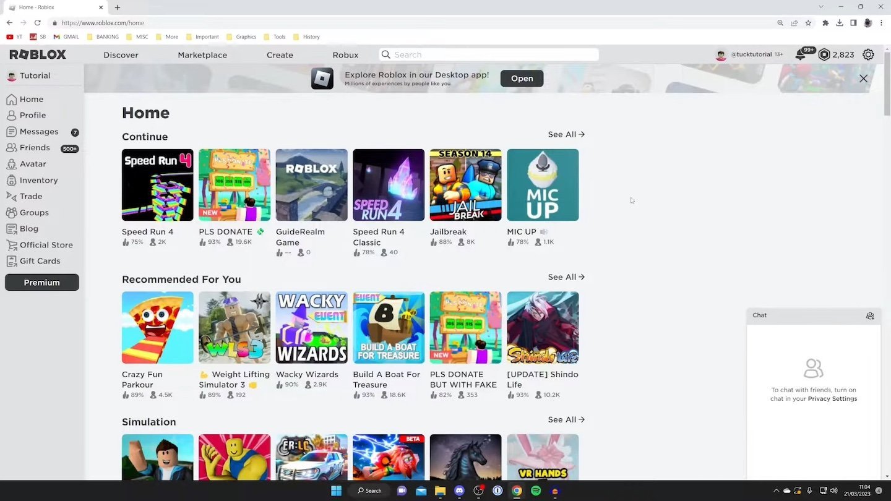Click the Chat panel friends settings icon
This screenshot has width=891, height=501.
point(870,315)
